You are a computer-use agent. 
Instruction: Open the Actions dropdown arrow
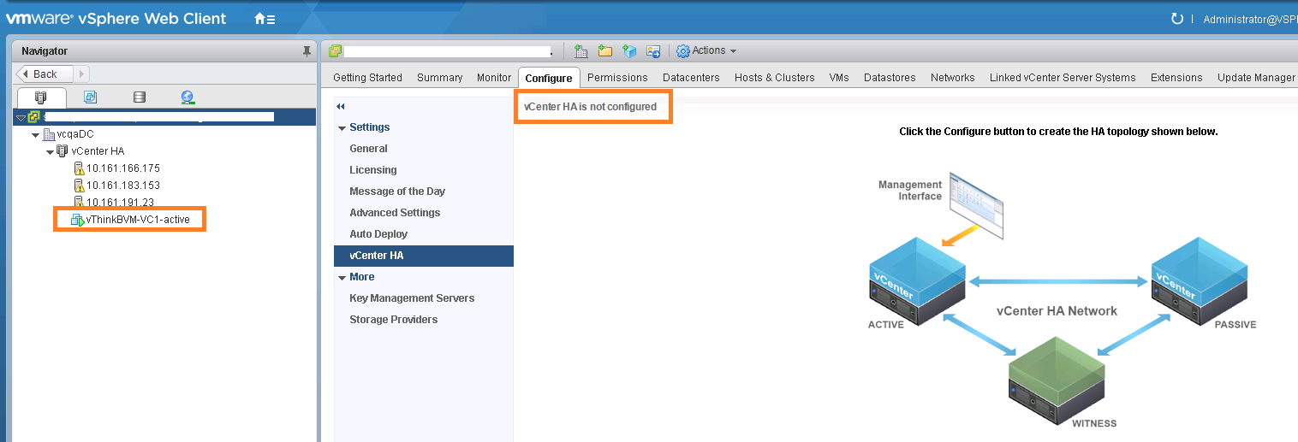733,51
